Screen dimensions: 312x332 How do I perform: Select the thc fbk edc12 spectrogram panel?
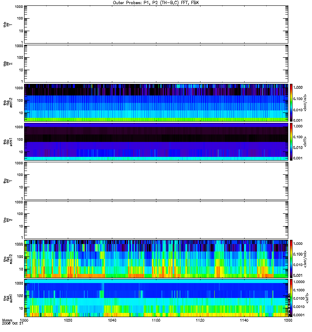(x=156, y=259)
